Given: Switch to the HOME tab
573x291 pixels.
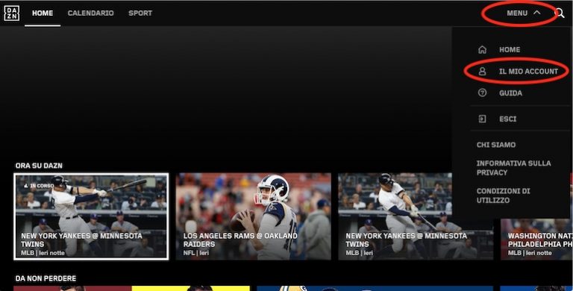Looking at the screenshot, I should tap(43, 13).
